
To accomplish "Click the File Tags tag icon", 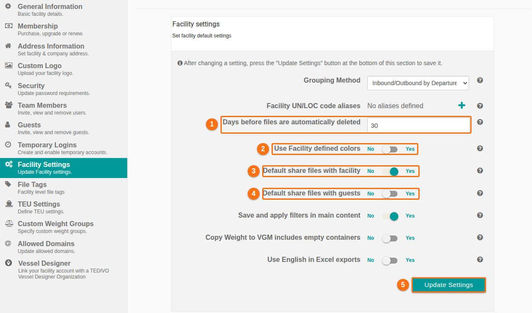I will coord(8,184).
